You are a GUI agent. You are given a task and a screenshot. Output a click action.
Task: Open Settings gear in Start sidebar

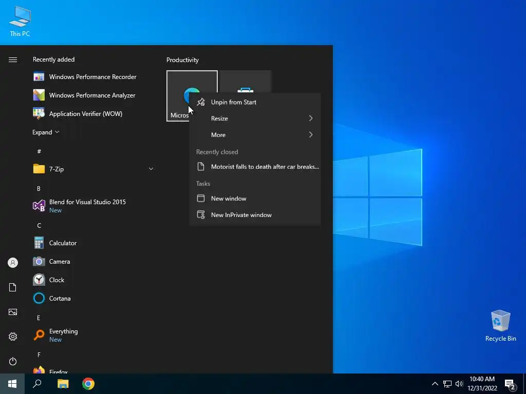point(13,337)
